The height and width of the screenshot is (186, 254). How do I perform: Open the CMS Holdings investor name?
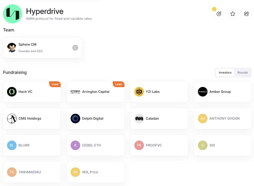(30, 119)
